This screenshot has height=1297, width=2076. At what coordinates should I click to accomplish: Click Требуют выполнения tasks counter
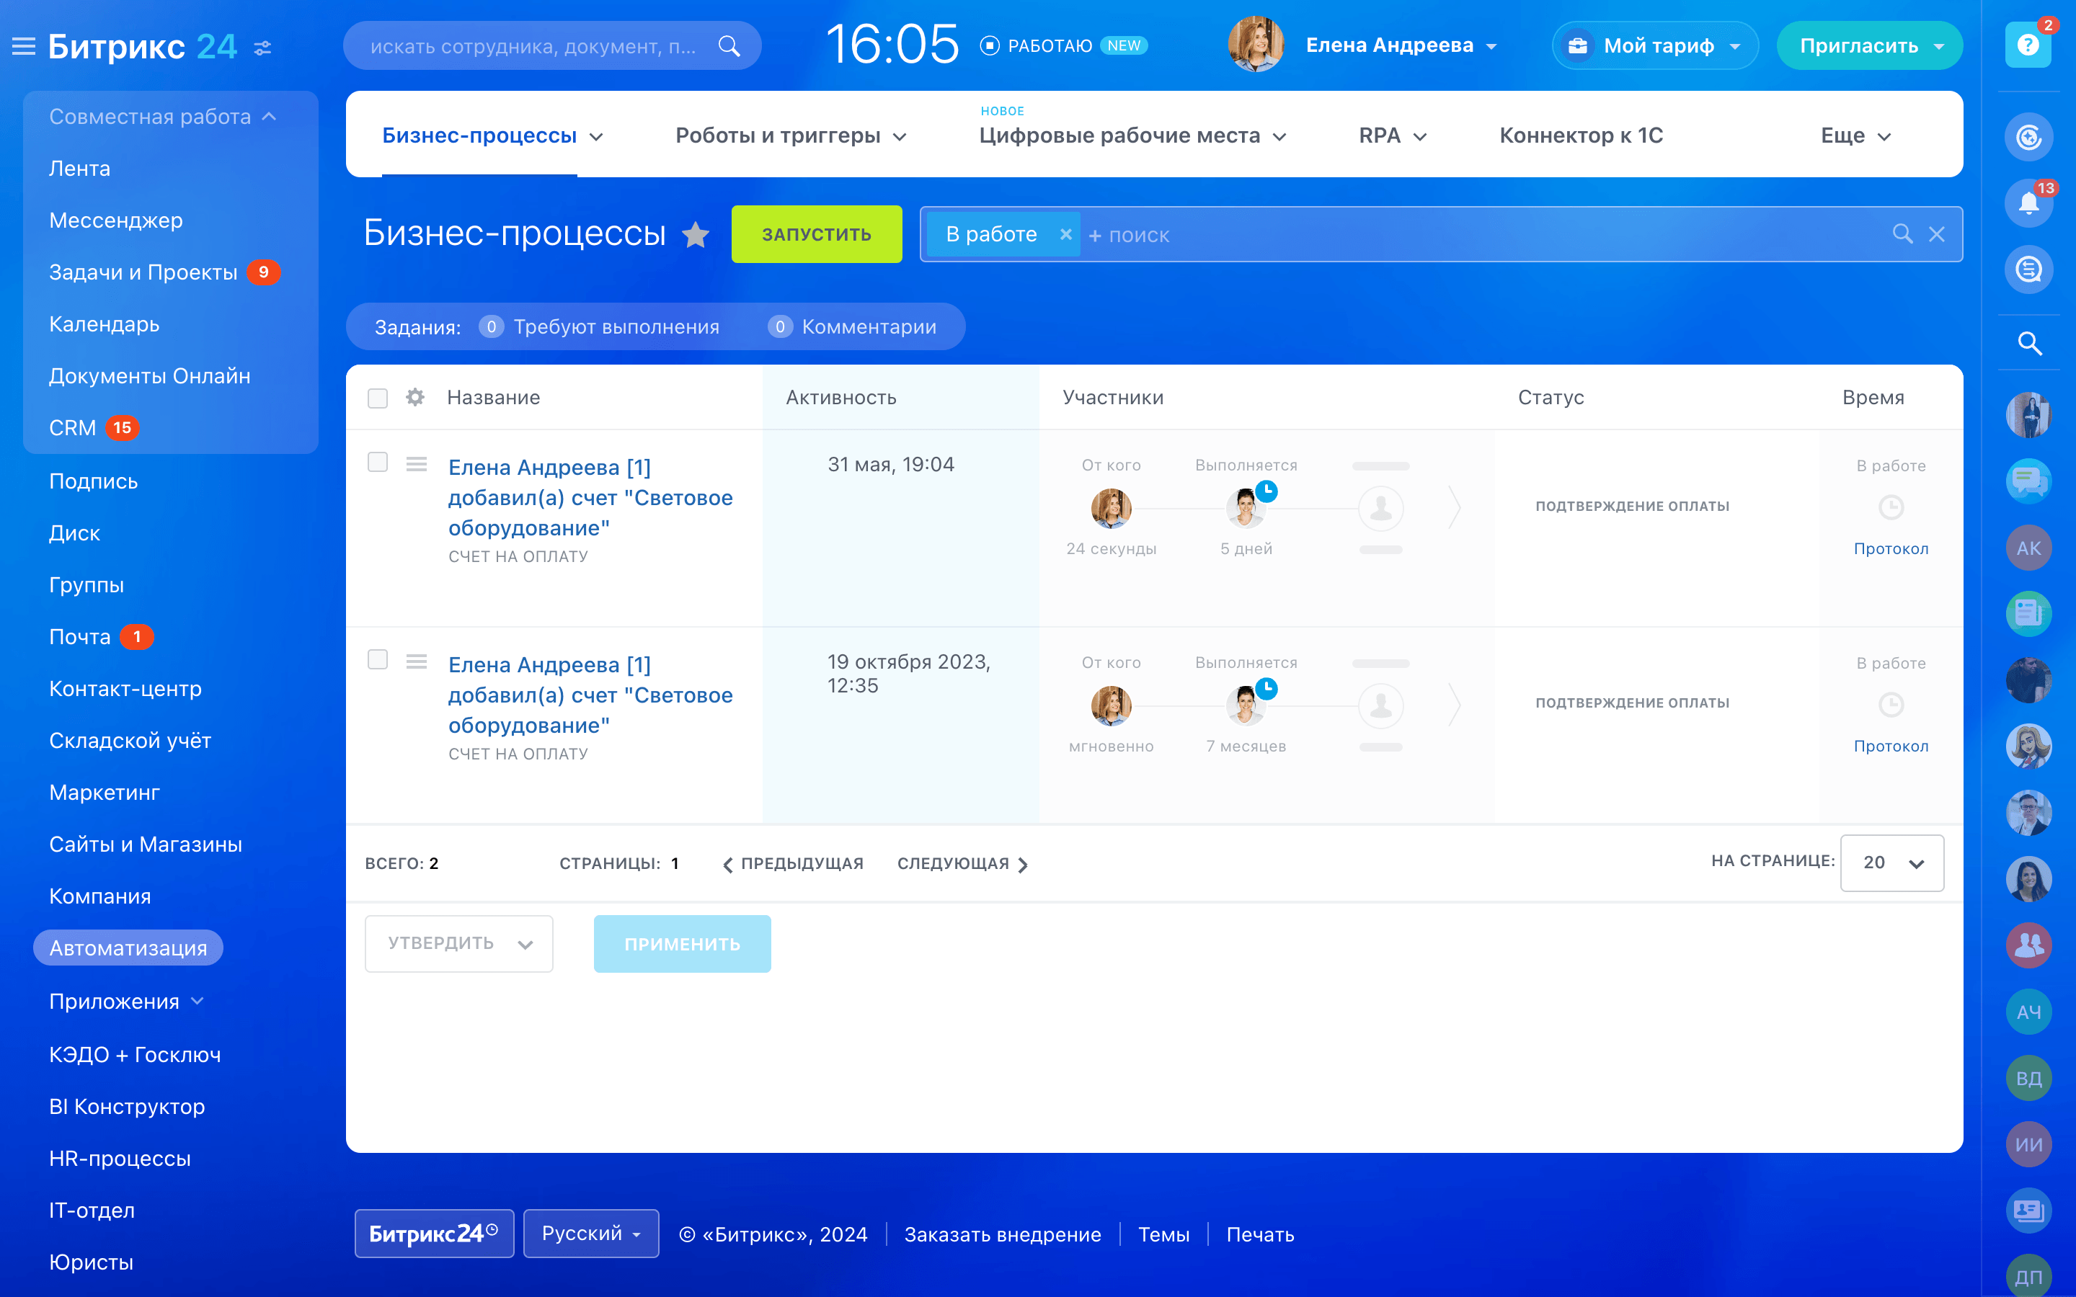[x=600, y=327]
